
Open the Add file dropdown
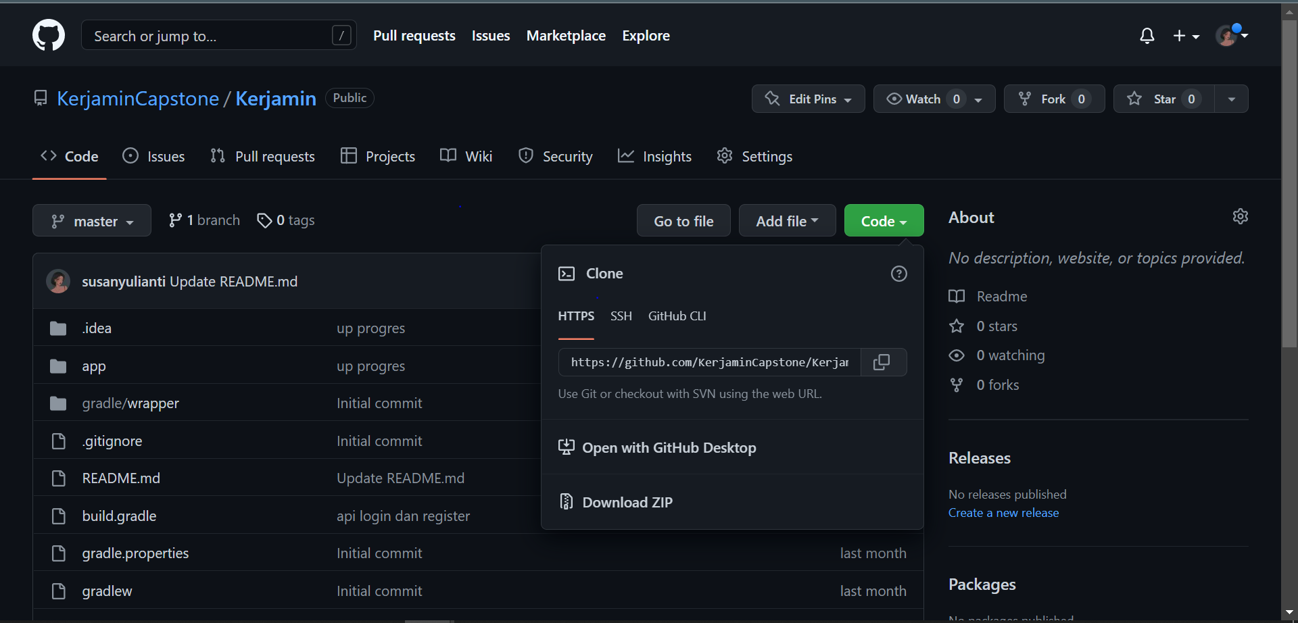point(786,220)
